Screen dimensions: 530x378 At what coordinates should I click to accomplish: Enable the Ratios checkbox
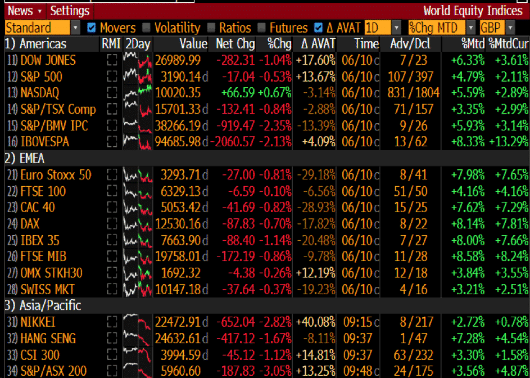pyautogui.click(x=211, y=28)
